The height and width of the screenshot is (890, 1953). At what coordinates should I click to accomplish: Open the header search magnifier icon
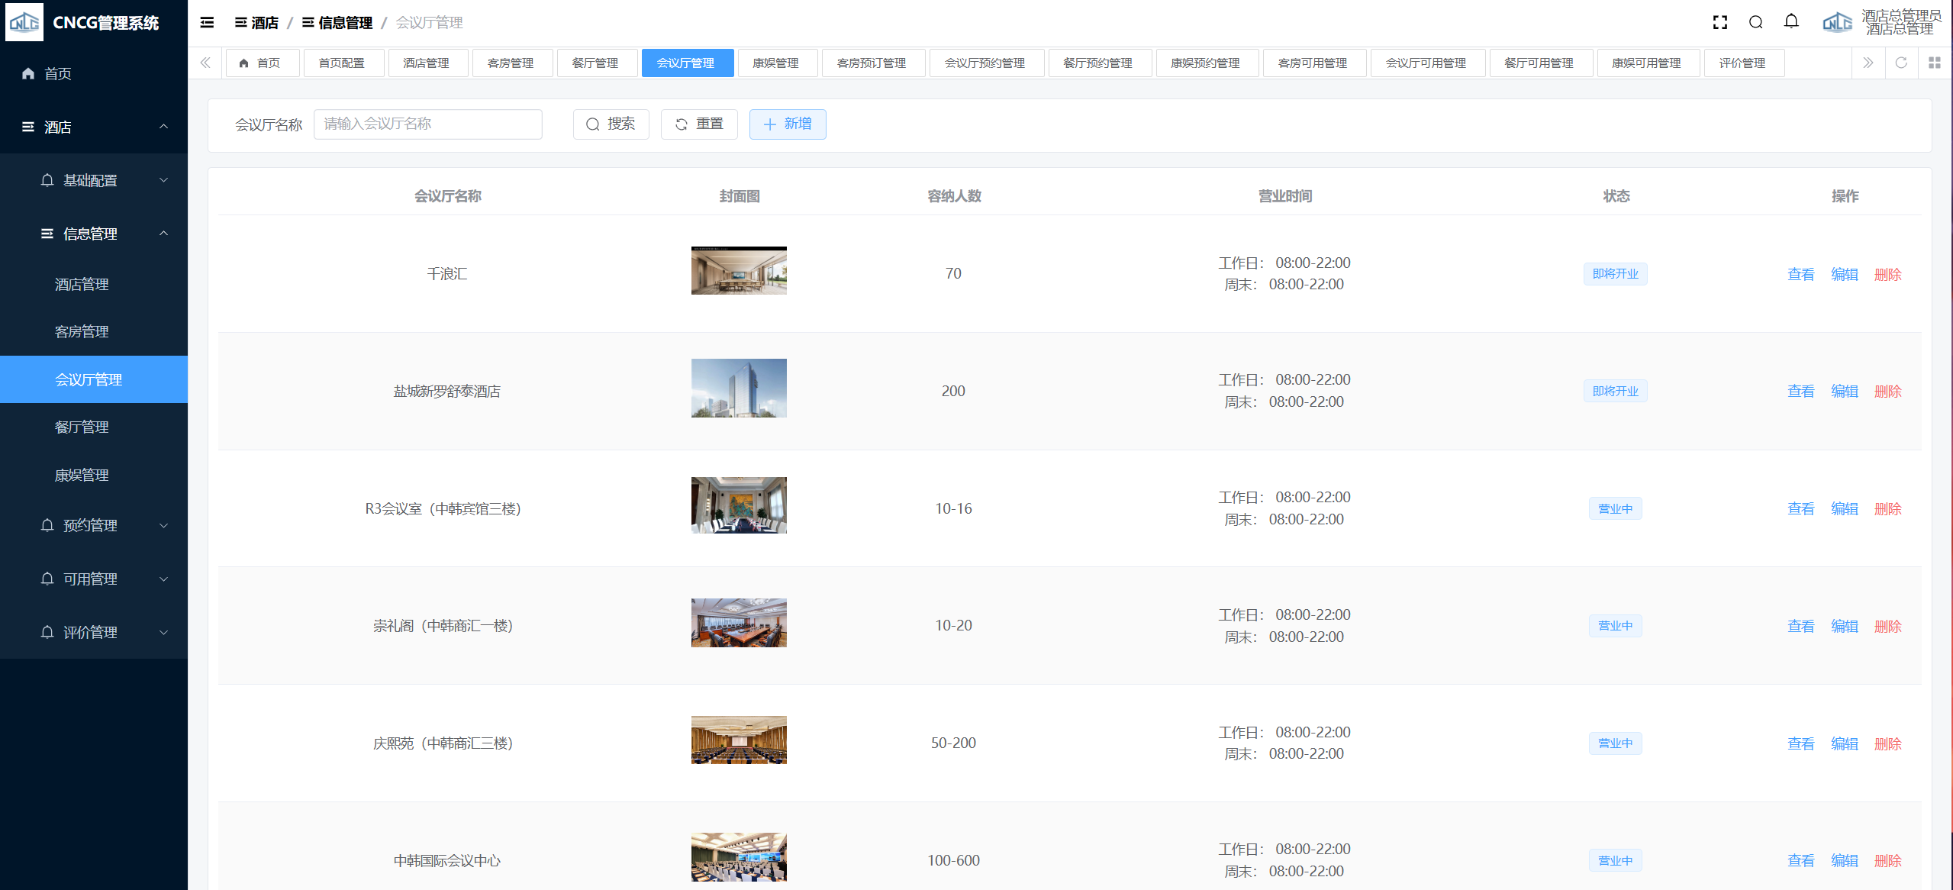(1755, 23)
